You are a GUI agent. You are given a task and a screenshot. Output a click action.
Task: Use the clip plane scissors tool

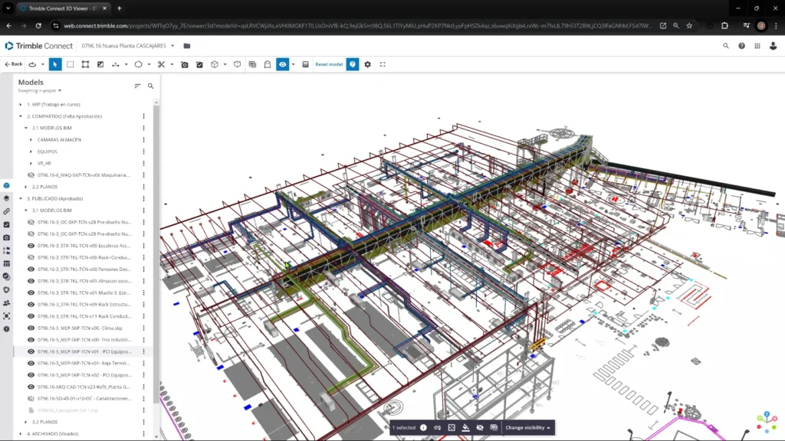161,64
